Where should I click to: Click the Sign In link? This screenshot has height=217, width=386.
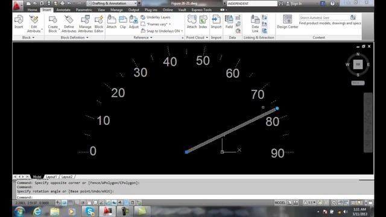294,4
